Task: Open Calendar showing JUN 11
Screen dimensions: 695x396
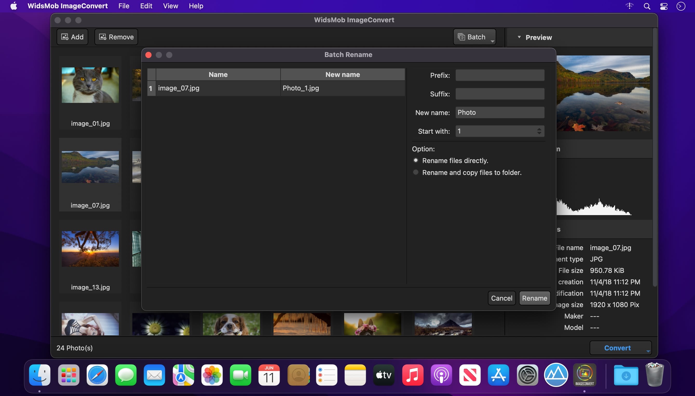Action: pos(269,375)
